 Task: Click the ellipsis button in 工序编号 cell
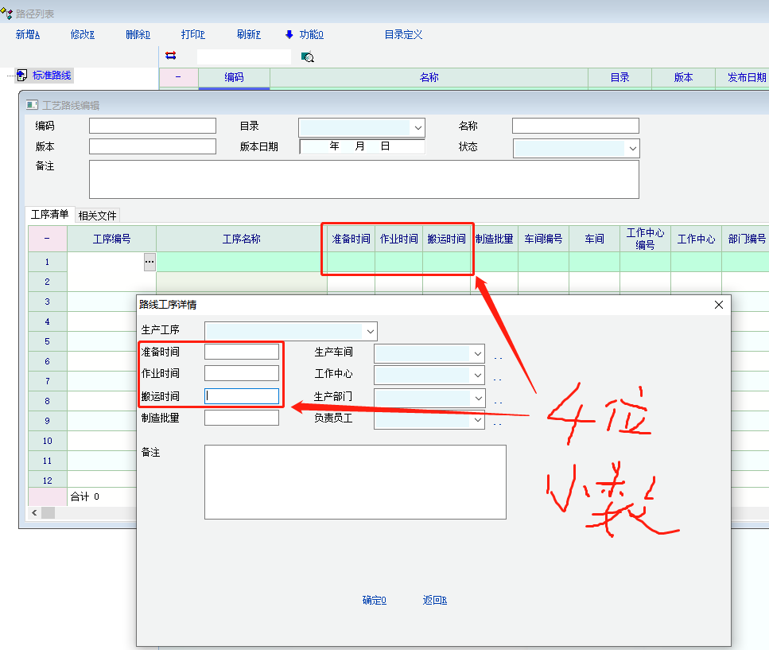[x=149, y=261]
